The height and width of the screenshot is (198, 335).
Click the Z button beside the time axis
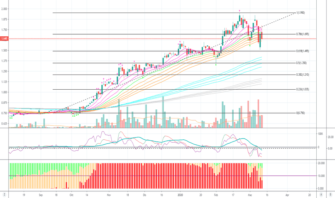(x=4, y=194)
